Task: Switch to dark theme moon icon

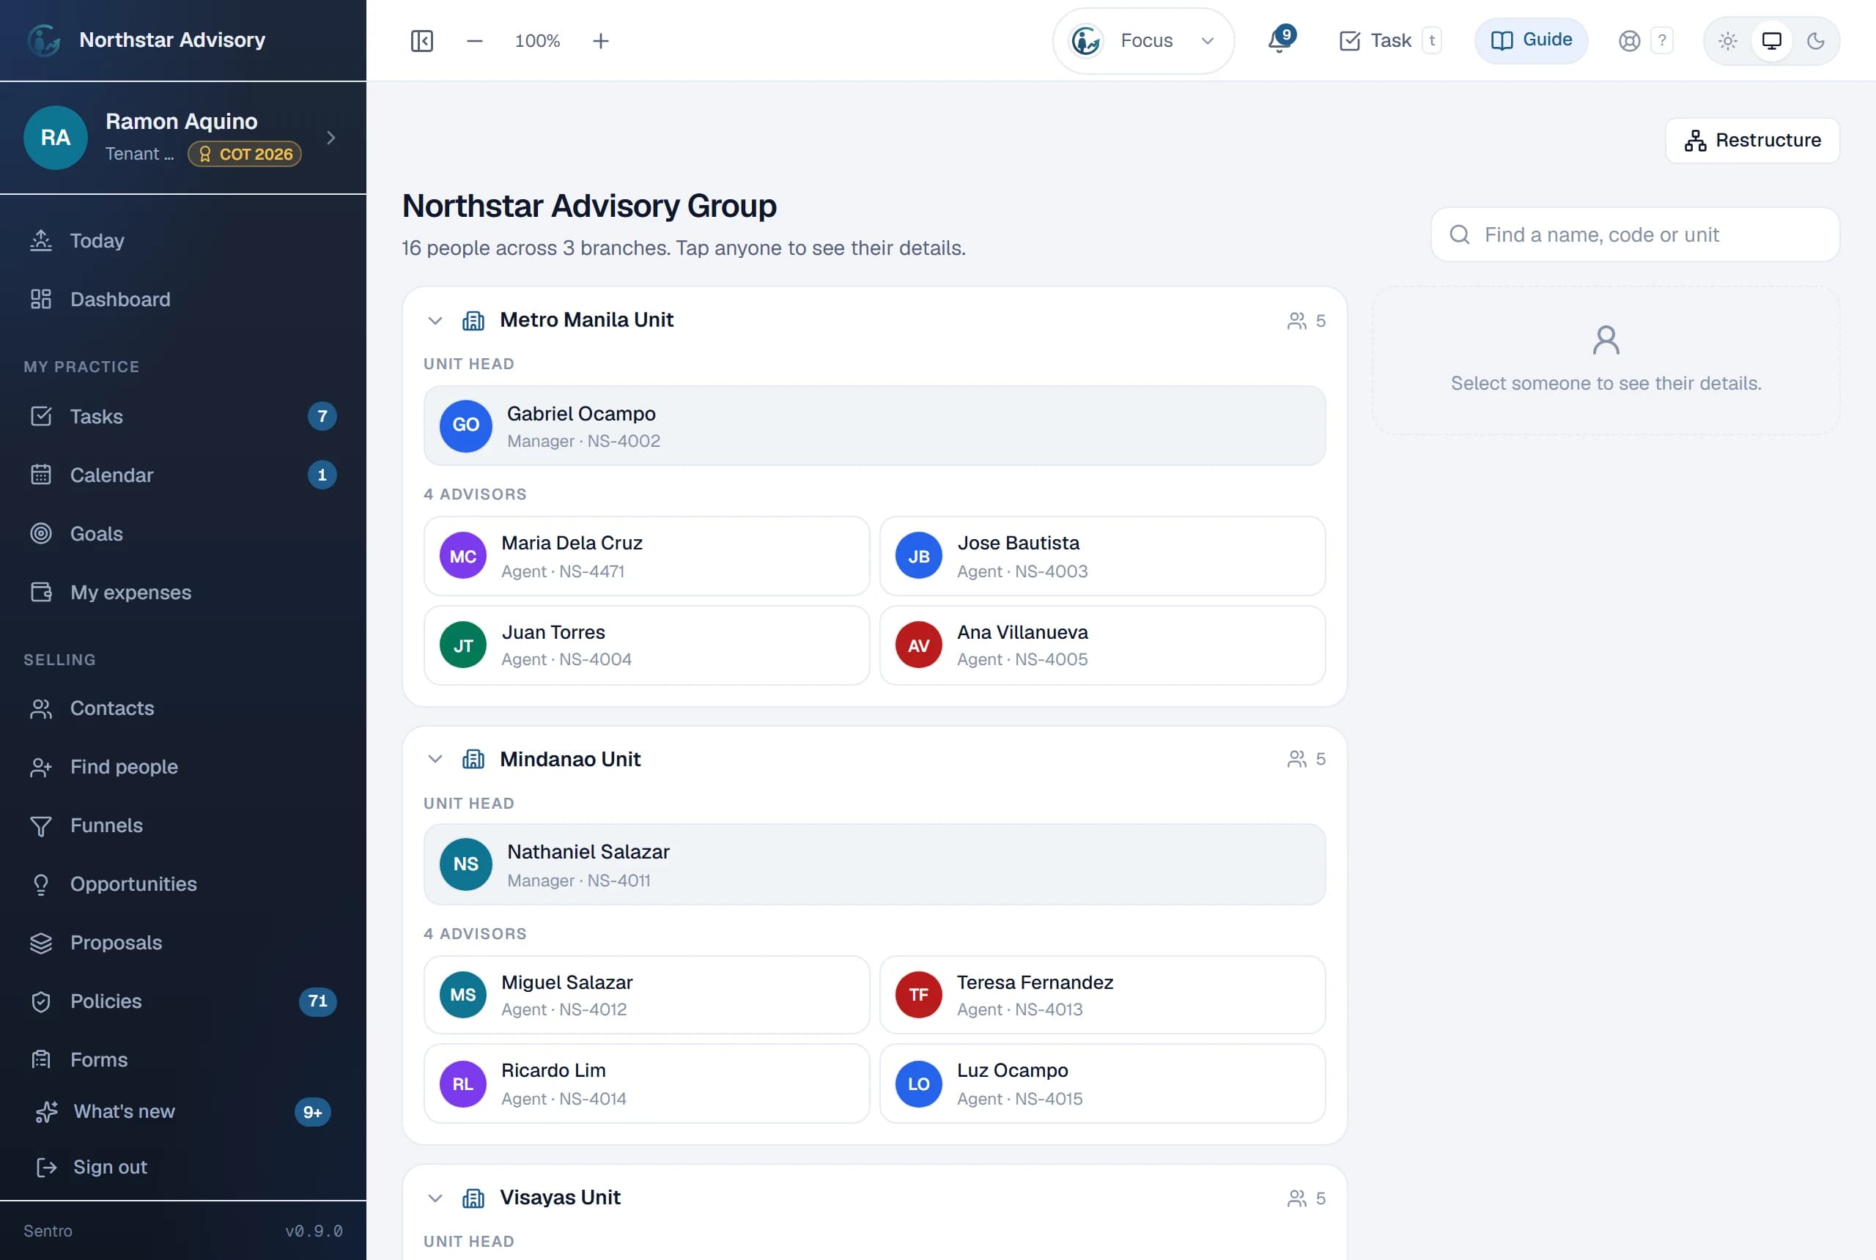Action: click(x=1816, y=41)
